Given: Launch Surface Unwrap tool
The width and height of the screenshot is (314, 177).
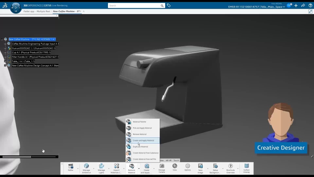Looking at the screenshot, I should click(247, 168).
